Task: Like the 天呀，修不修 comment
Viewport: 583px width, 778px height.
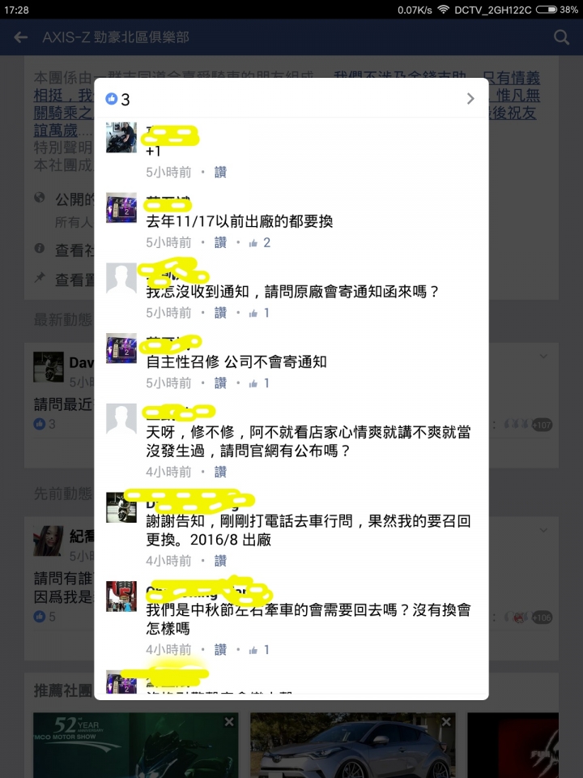Action: [x=220, y=472]
